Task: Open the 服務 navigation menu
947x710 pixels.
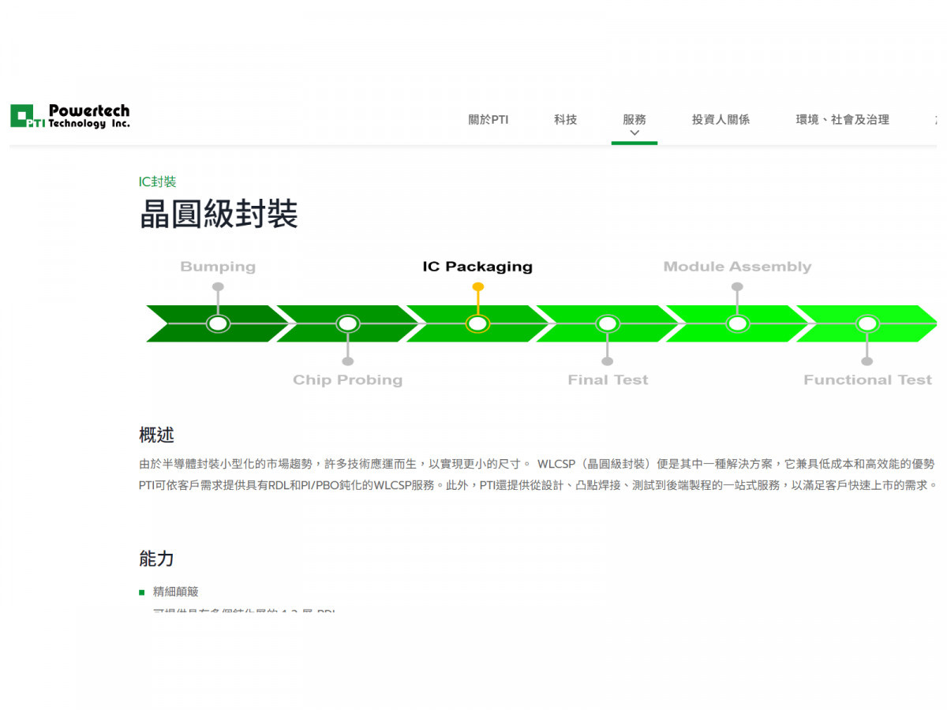Action: (x=634, y=120)
